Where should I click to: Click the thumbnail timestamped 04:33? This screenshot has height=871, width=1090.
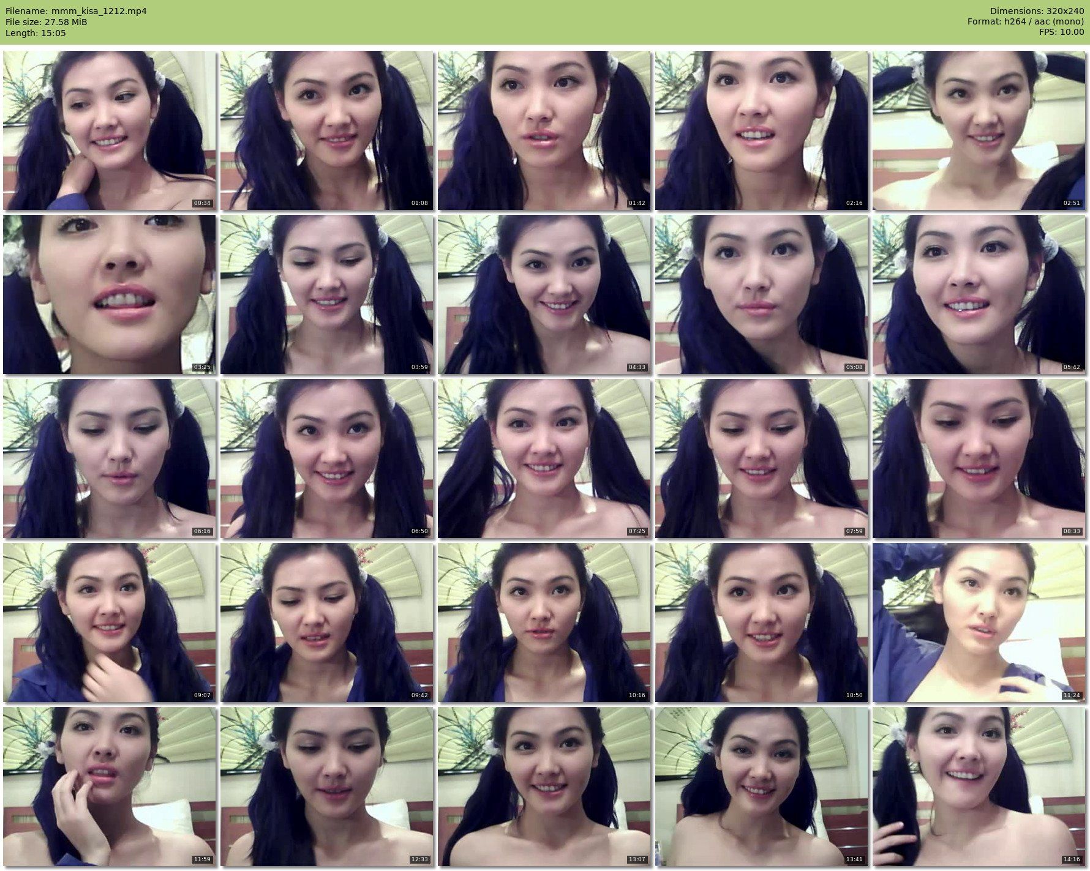(x=544, y=294)
